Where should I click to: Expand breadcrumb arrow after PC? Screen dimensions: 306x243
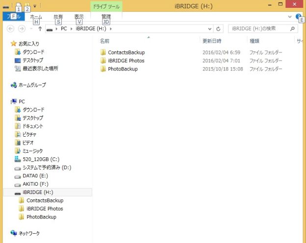[72, 29]
